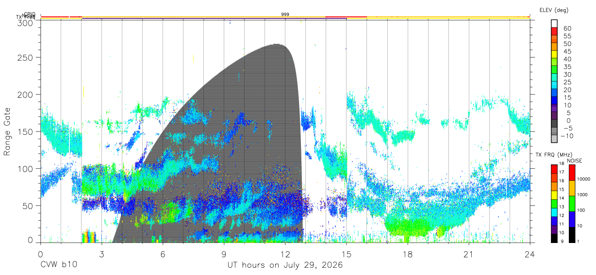Click the 'ELEV (deg)' color bar title
The height and width of the screenshot is (275, 596).
click(554, 10)
